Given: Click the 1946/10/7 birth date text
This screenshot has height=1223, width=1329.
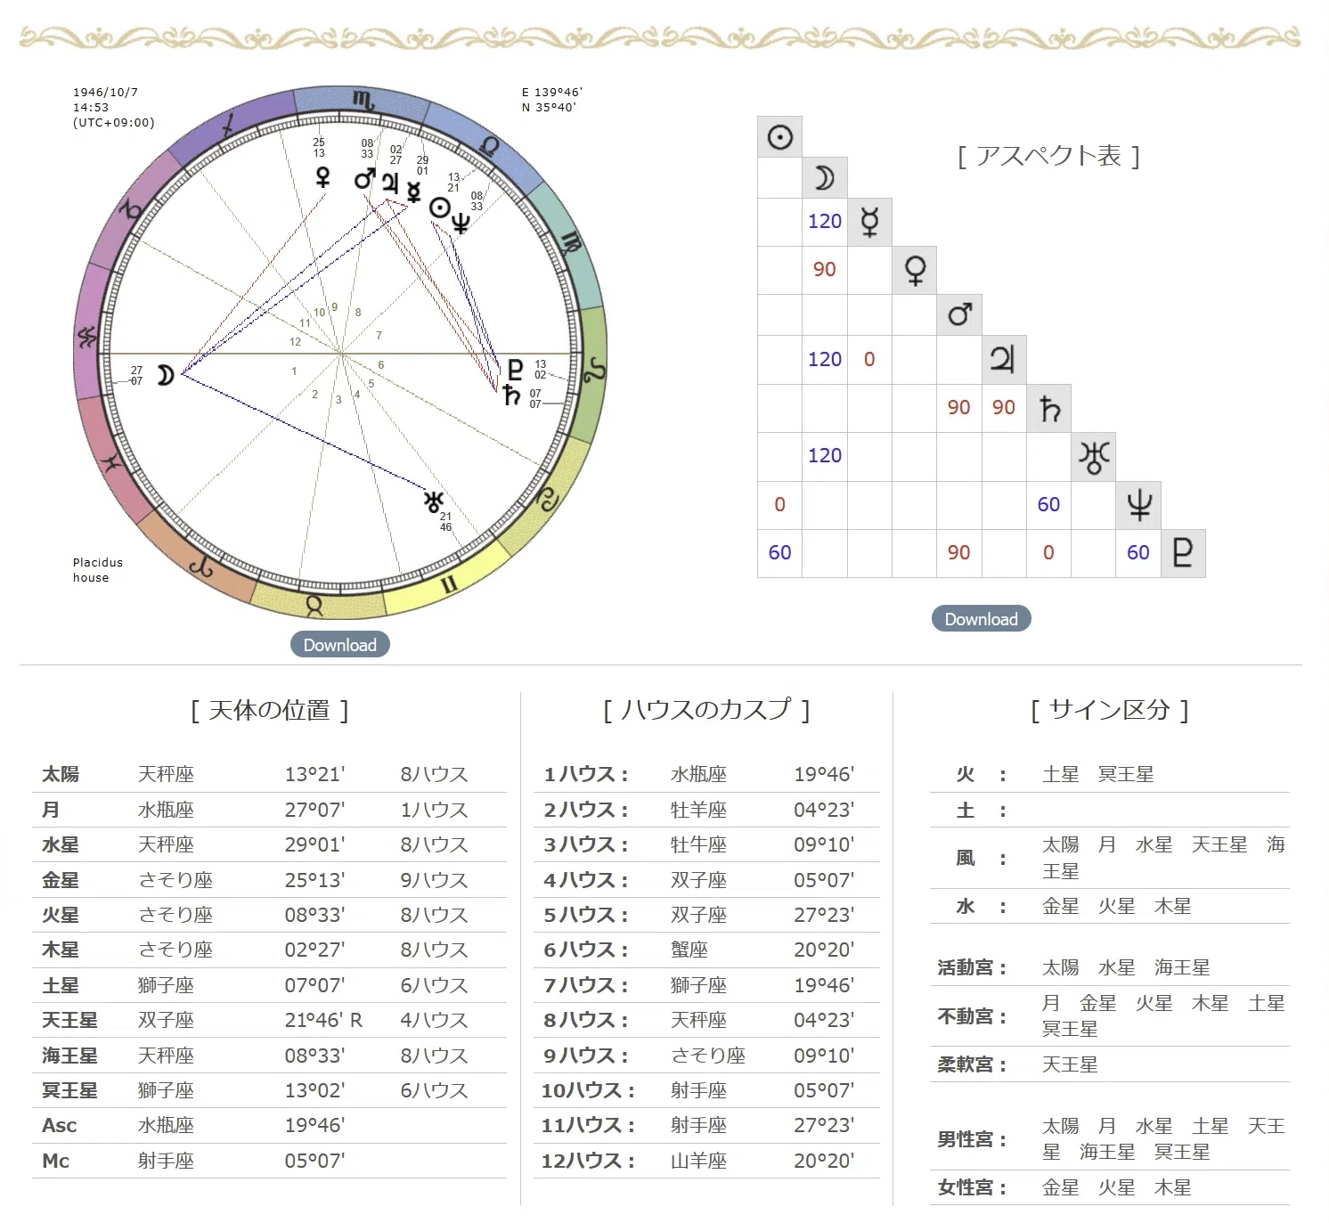Looking at the screenshot, I should [105, 92].
